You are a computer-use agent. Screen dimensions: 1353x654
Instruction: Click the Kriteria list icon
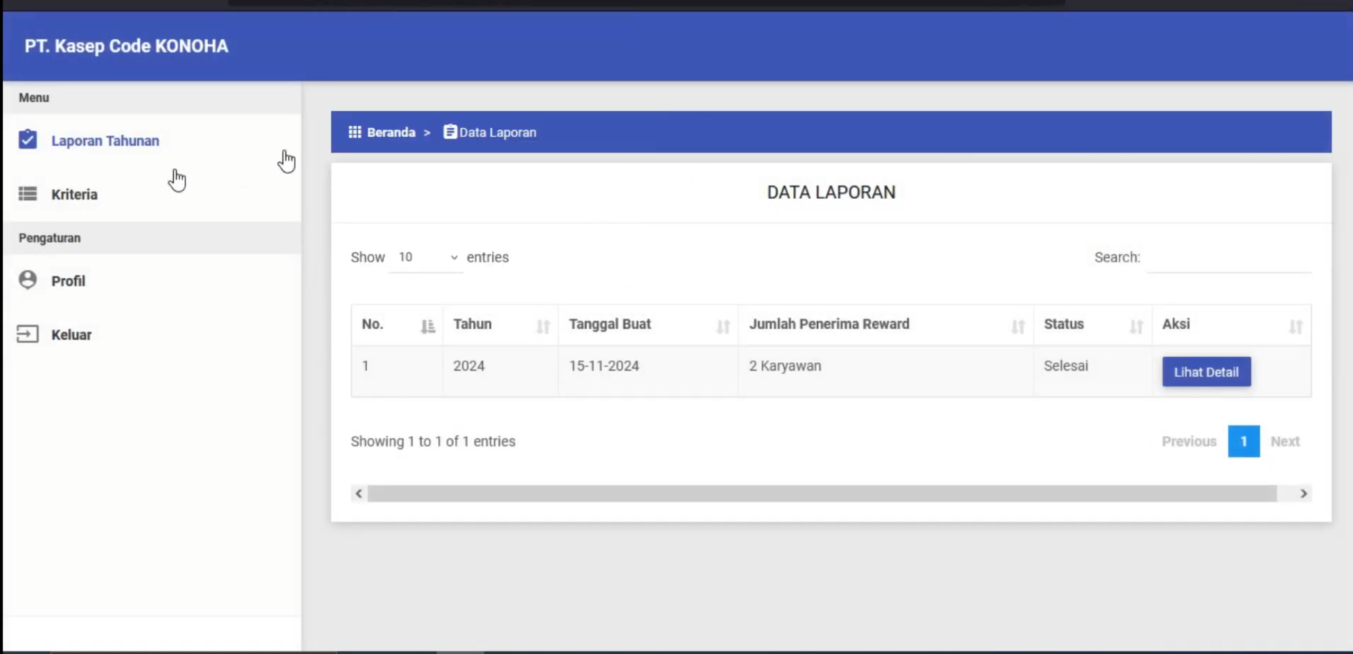[28, 194]
